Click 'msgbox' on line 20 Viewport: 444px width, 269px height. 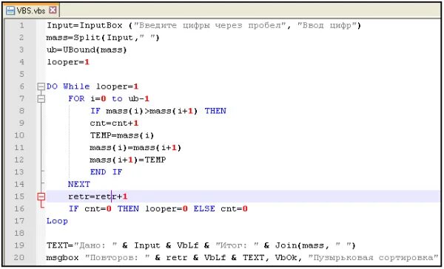coord(63,257)
